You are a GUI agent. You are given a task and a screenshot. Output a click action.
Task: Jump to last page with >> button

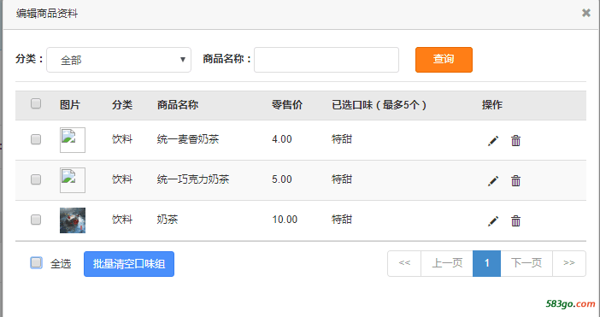point(569,263)
